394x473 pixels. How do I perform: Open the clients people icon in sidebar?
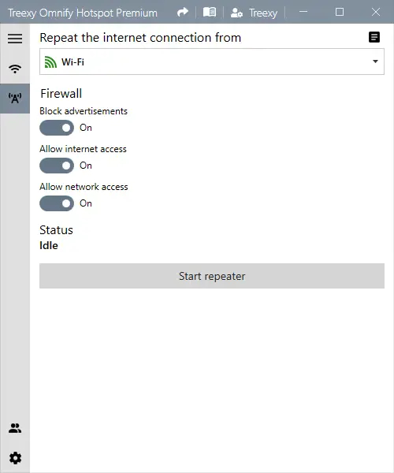tap(15, 428)
